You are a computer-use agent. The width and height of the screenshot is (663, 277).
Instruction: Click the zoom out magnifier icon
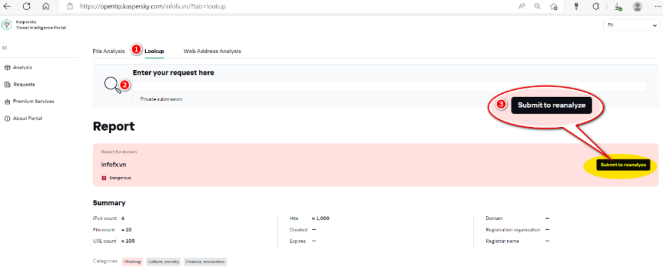[538, 7]
